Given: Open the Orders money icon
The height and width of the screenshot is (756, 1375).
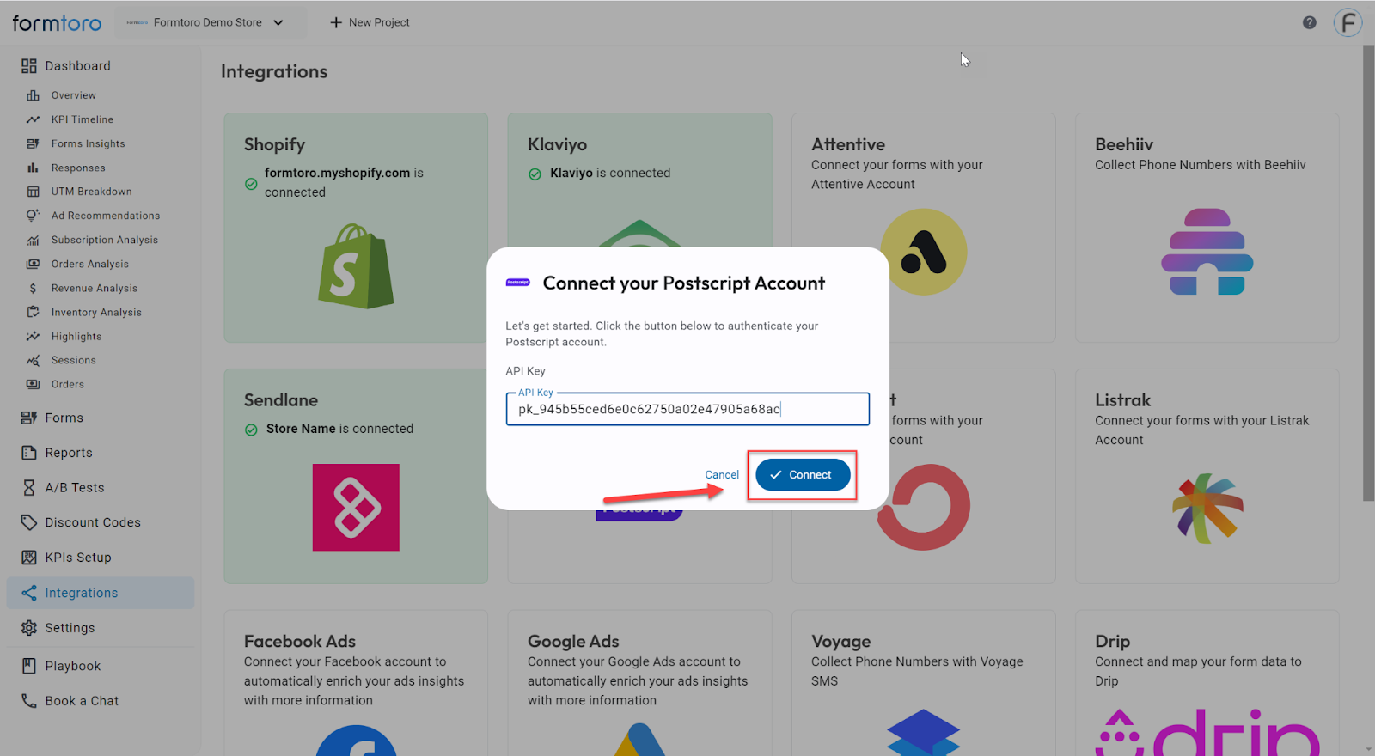Looking at the screenshot, I should [x=33, y=384].
